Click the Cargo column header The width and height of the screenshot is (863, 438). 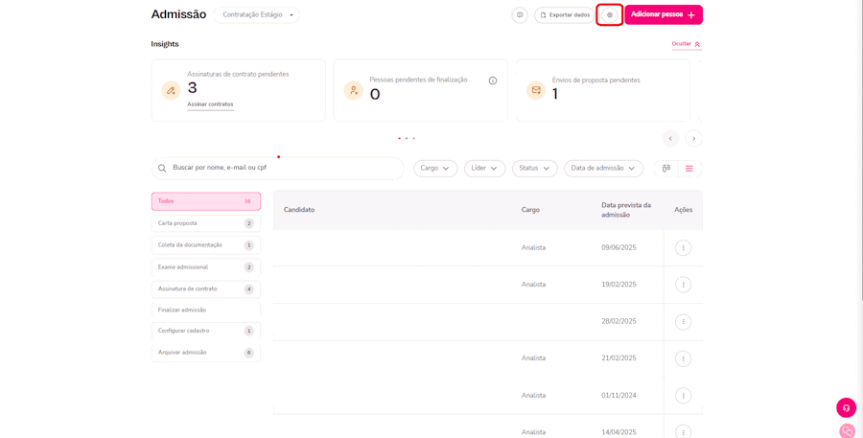tap(530, 210)
